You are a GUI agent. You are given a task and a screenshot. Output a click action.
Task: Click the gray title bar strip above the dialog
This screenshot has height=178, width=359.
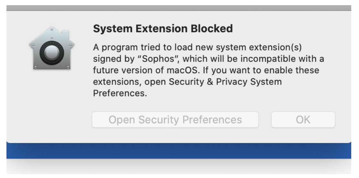click(179, 8)
